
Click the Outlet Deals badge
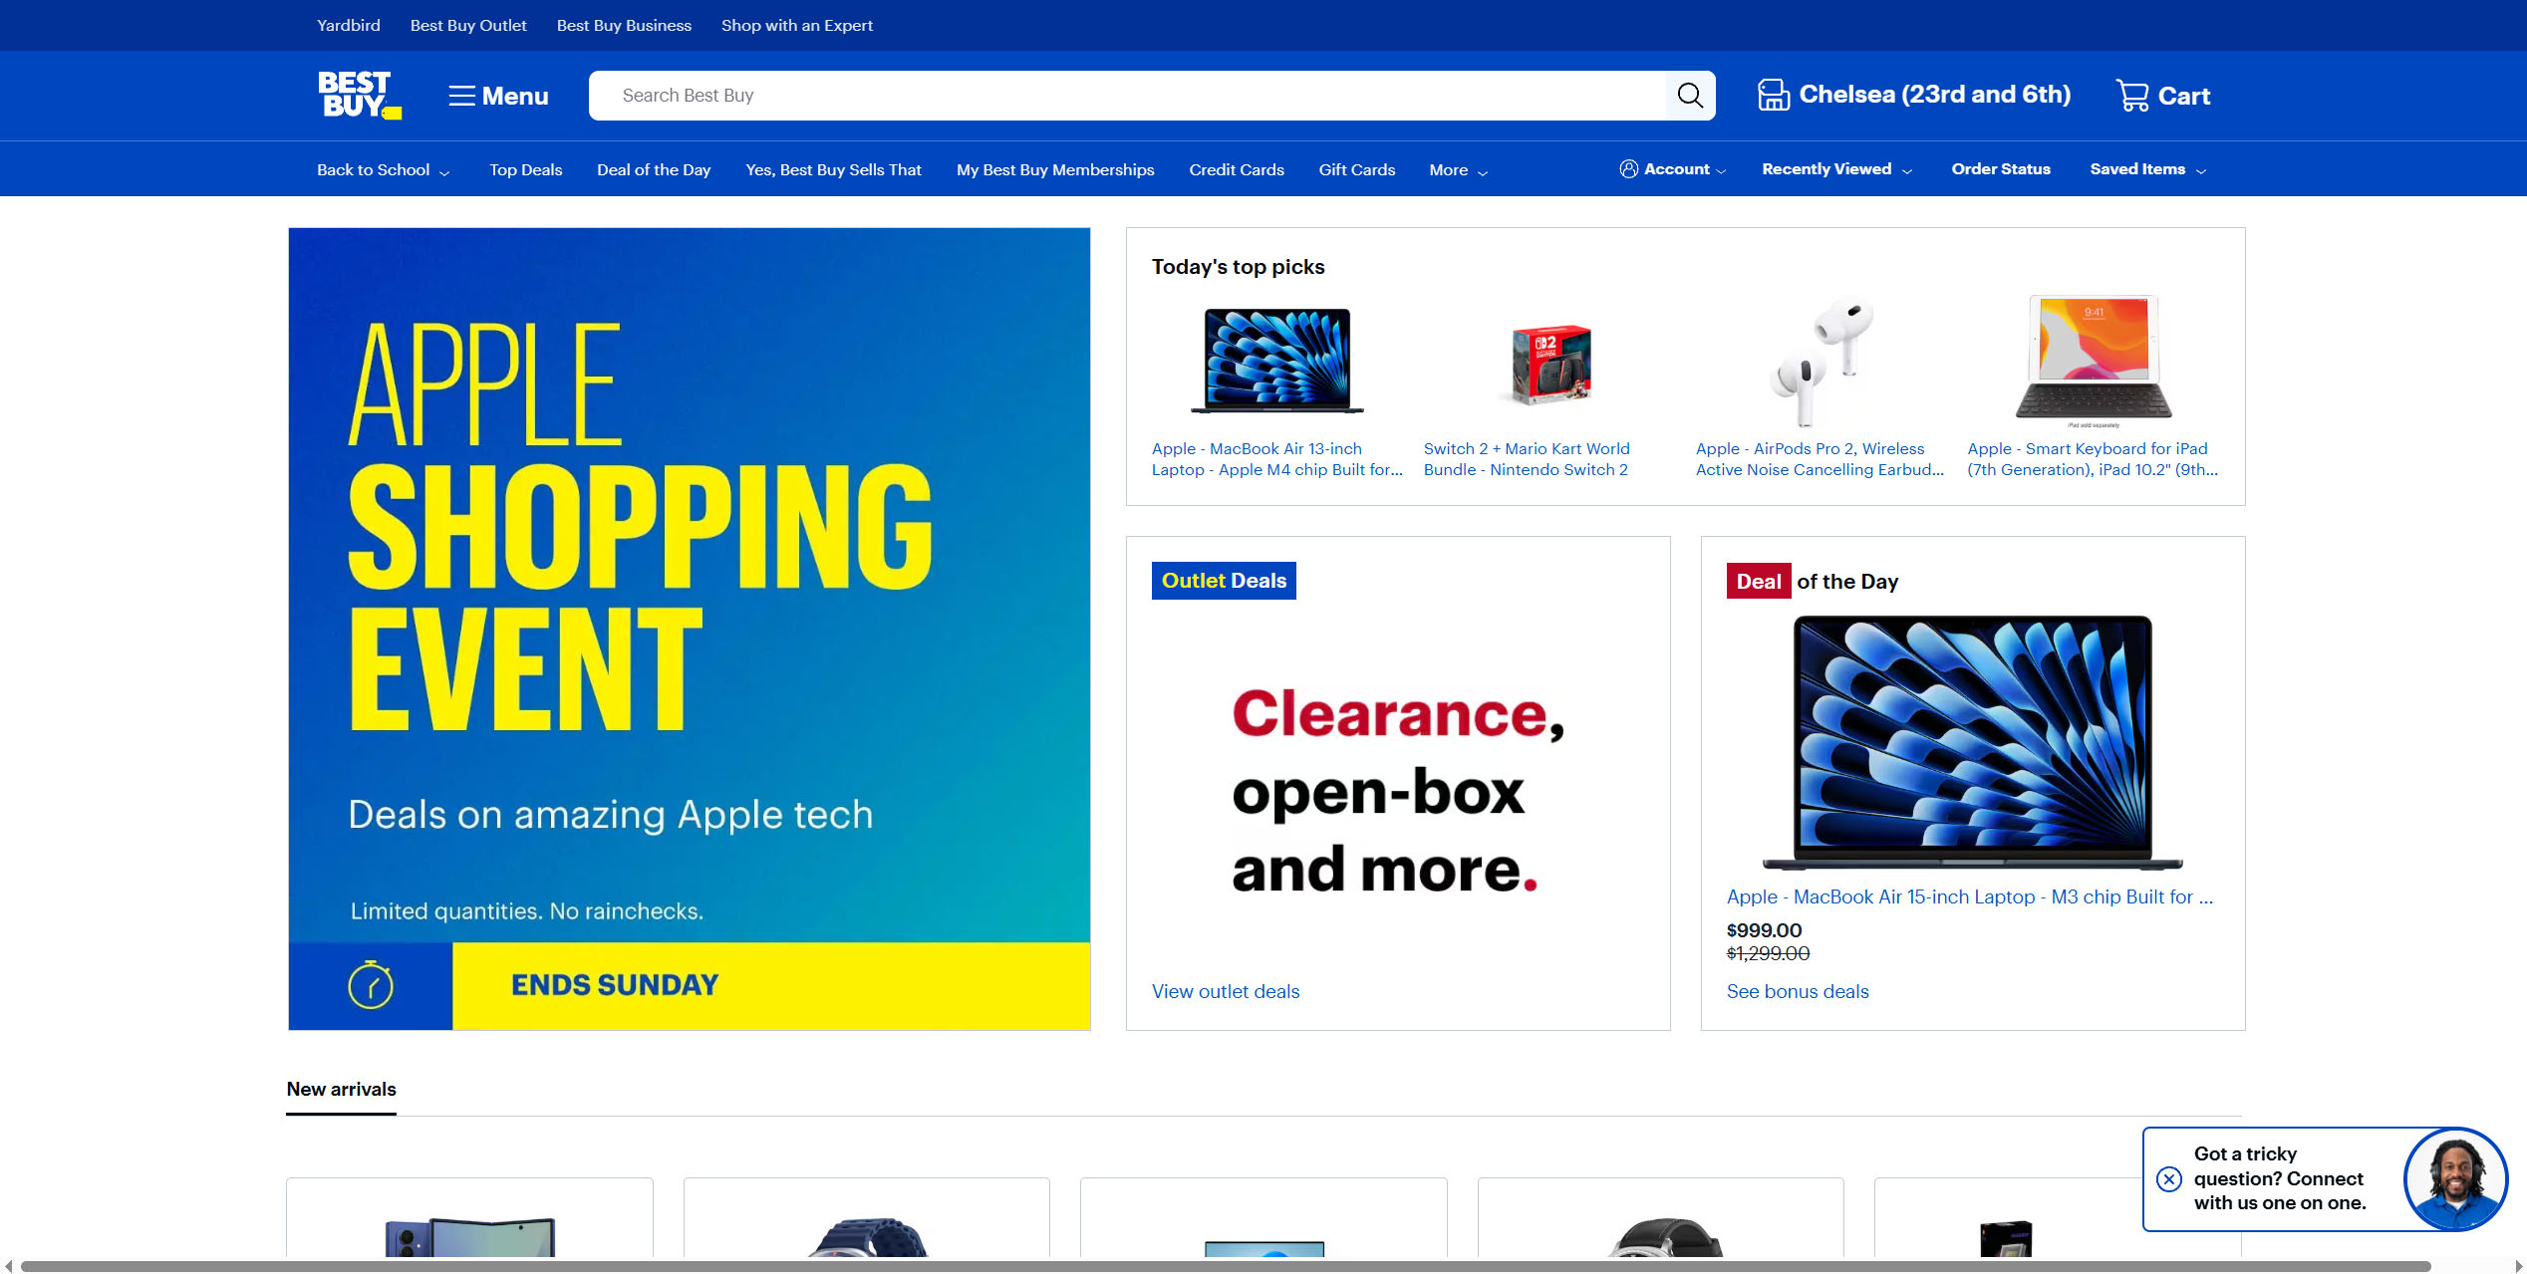(x=1224, y=581)
